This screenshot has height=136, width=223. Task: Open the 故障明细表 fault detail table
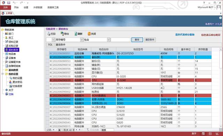13,66
